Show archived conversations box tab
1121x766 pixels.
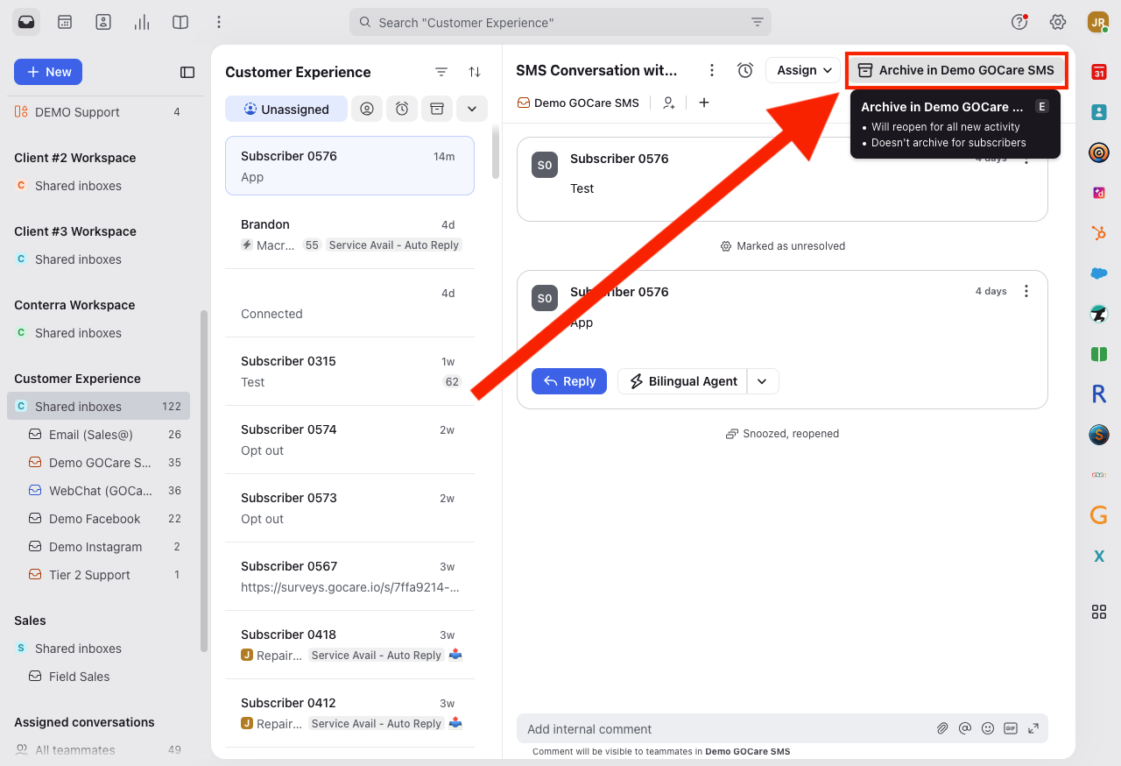click(x=437, y=109)
